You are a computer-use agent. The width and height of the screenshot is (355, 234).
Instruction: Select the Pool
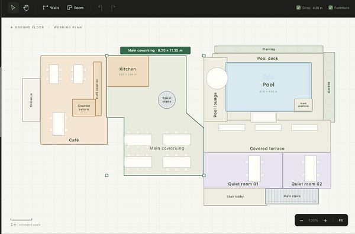point(269,87)
